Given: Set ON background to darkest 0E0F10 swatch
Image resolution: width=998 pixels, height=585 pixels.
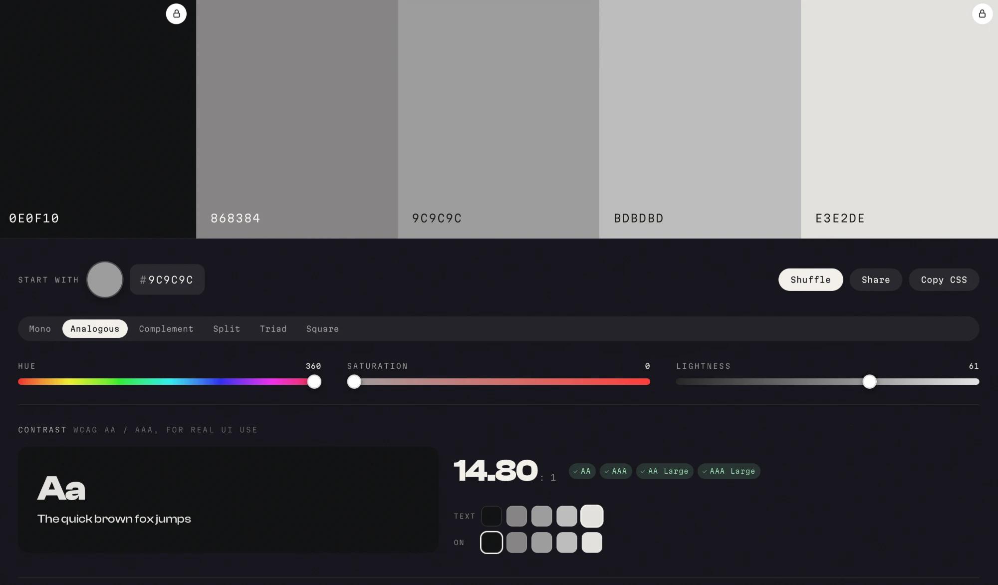Looking at the screenshot, I should point(492,543).
